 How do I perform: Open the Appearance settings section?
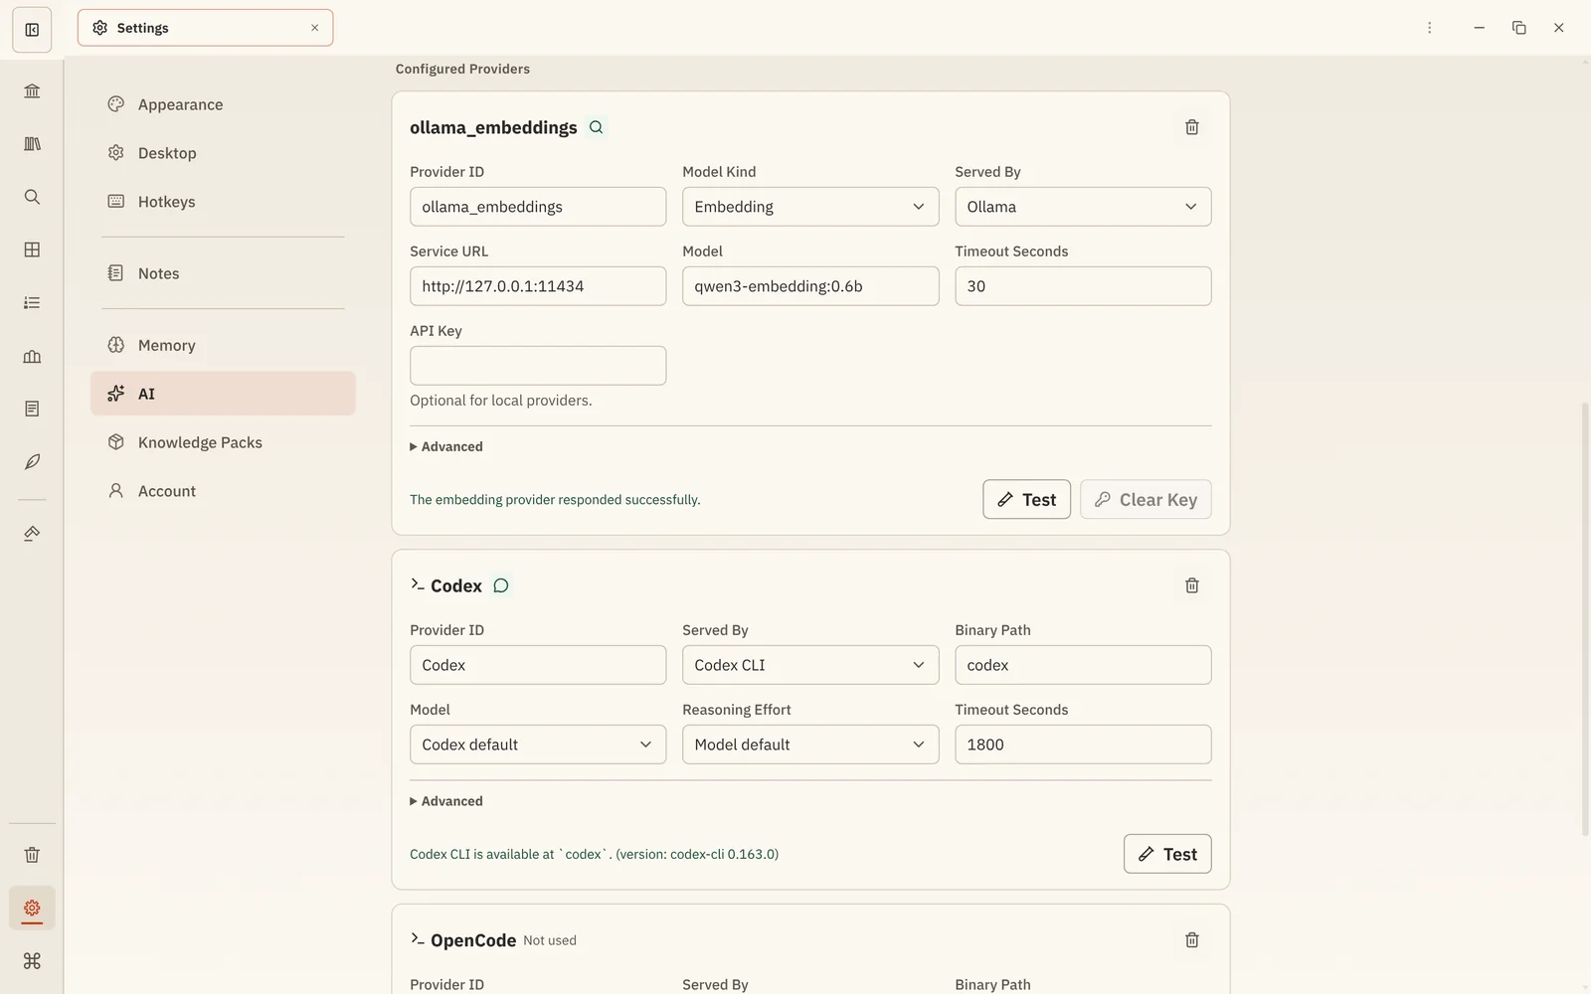[223, 104]
